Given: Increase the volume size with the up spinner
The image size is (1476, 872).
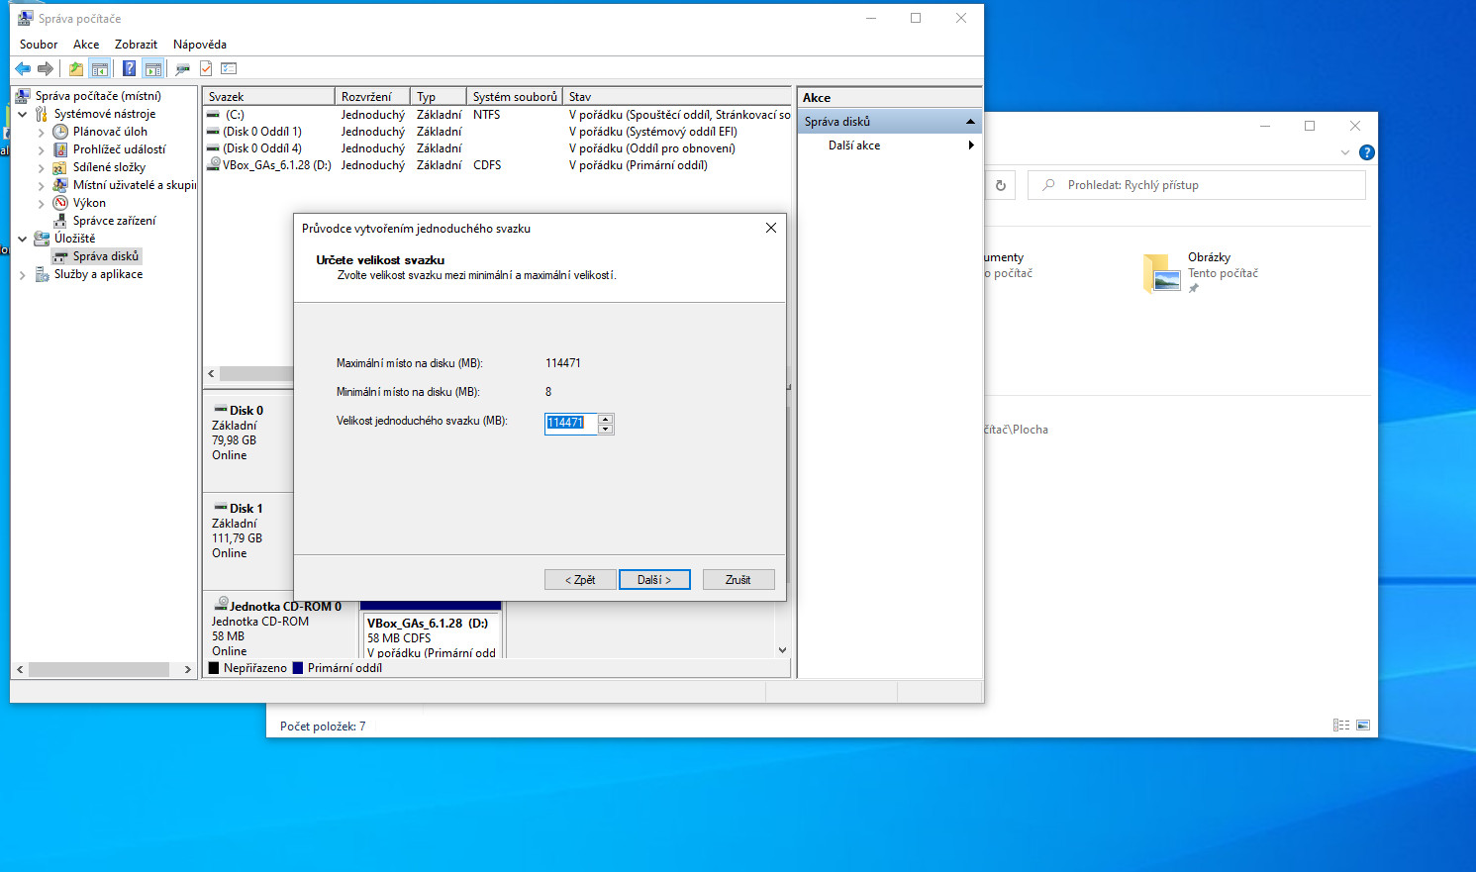Looking at the screenshot, I should [x=606, y=419].
